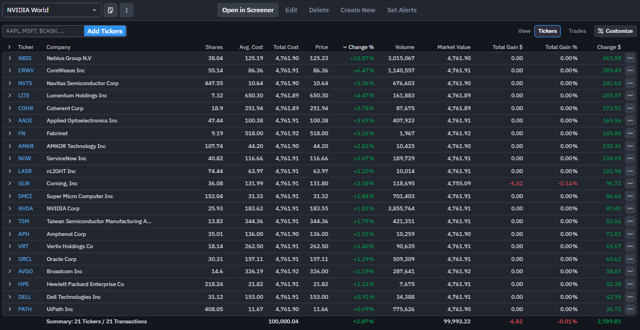This screenshot has width=640, height=330.
Task: Open the three-dot portfolio options menu
Action: coord(126,10)
